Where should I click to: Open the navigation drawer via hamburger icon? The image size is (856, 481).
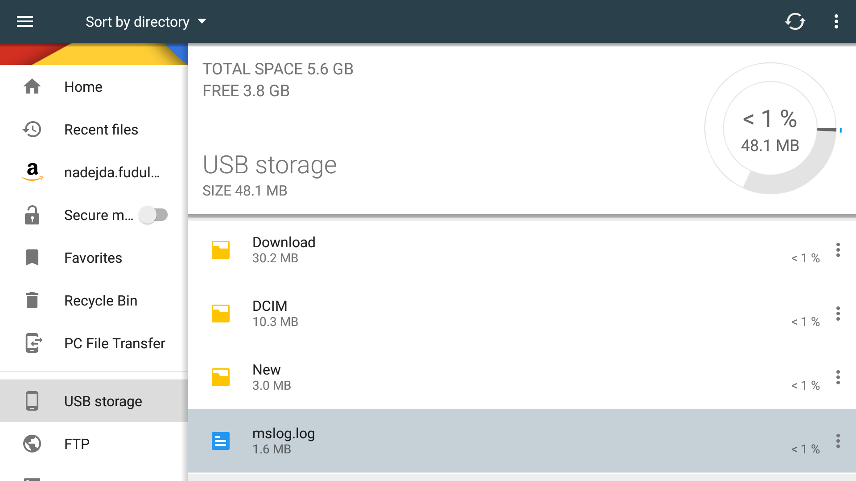tap(25, 21)
